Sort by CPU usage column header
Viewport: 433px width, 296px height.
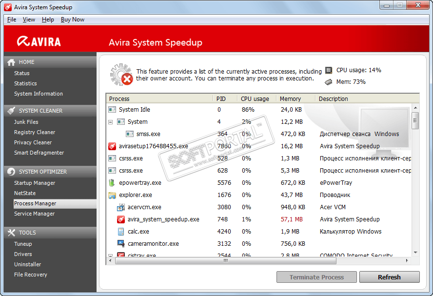click(257, 99)
